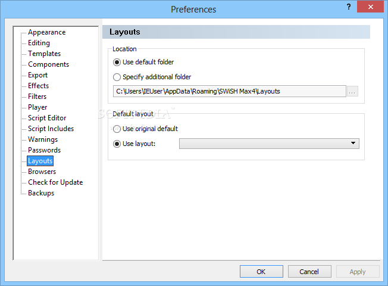Select Editing in the preferences tree

(39, 43)
